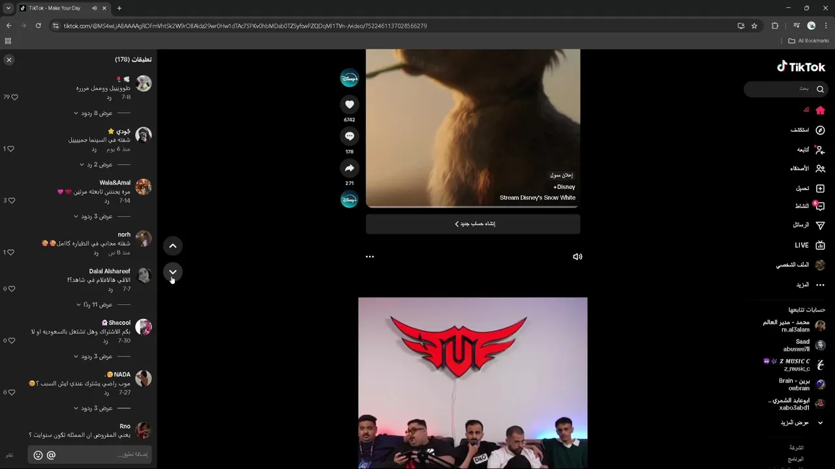Open the Activity (النشاط) inbox

tap(810, 206)
